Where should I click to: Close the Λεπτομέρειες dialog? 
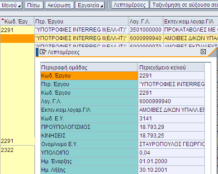point(203,52)
